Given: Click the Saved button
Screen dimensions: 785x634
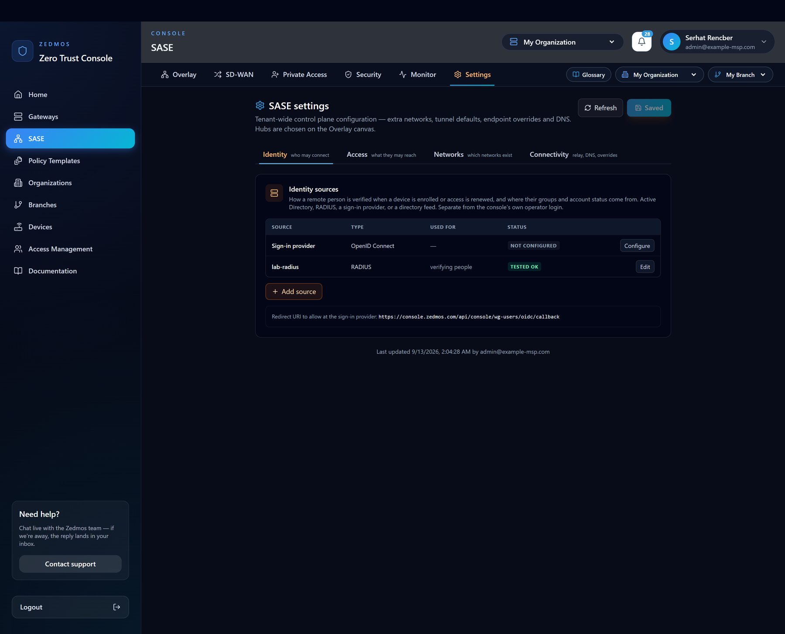Looking at the screenshot, I should pos(649,108).
